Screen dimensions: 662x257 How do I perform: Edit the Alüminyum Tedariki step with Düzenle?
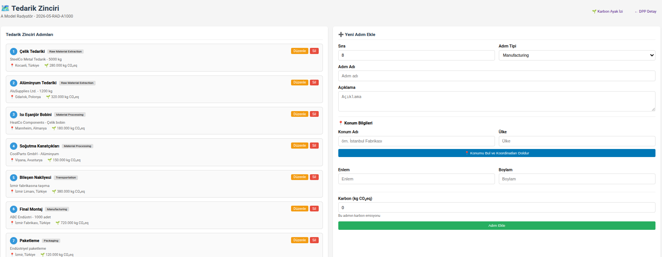pyautogui.click(x=300, y=82)
